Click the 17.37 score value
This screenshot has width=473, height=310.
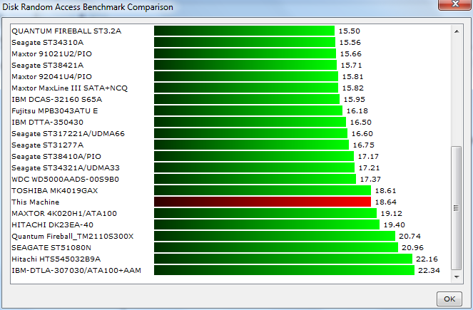370,180
